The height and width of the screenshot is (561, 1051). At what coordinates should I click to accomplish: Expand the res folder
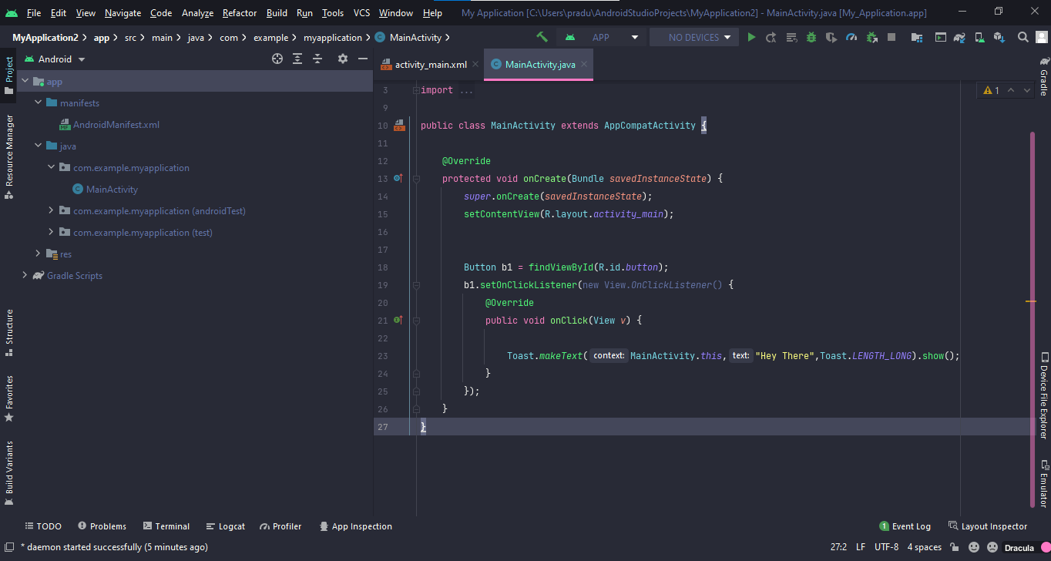39,254
